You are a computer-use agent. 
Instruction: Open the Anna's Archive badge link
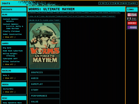click(132, 19)
